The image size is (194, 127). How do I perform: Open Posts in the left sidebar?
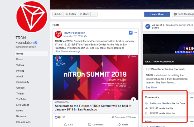click(20, 59)
